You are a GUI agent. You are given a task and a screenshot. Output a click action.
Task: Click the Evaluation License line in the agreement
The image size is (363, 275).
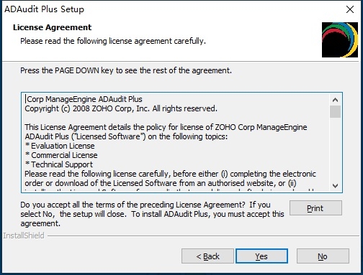pos(60,146)
